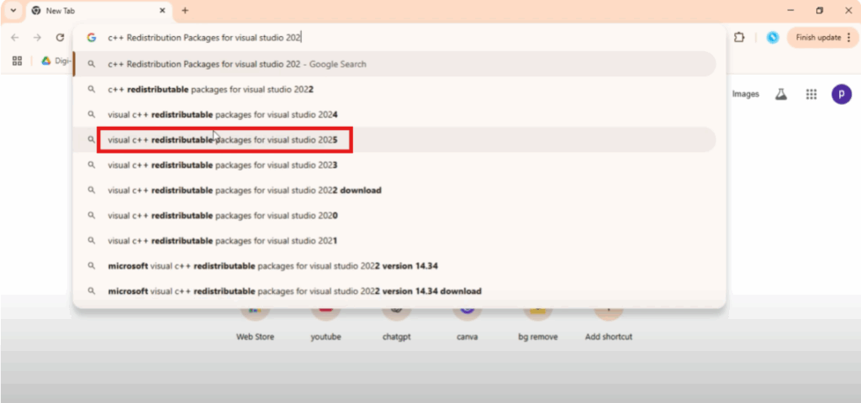This screenshot has height=403, width=861.
Task: Go forward with the forward arrow
Action: pyautogui.click(x=37, y=37)
